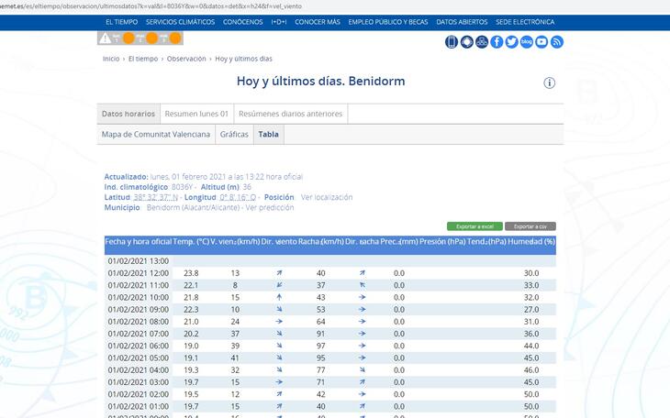The width and height of the screenshot is (670, 418).
Task: Switch to Resúmenes diarios anteriores tab
Action: tap(291, 114)
